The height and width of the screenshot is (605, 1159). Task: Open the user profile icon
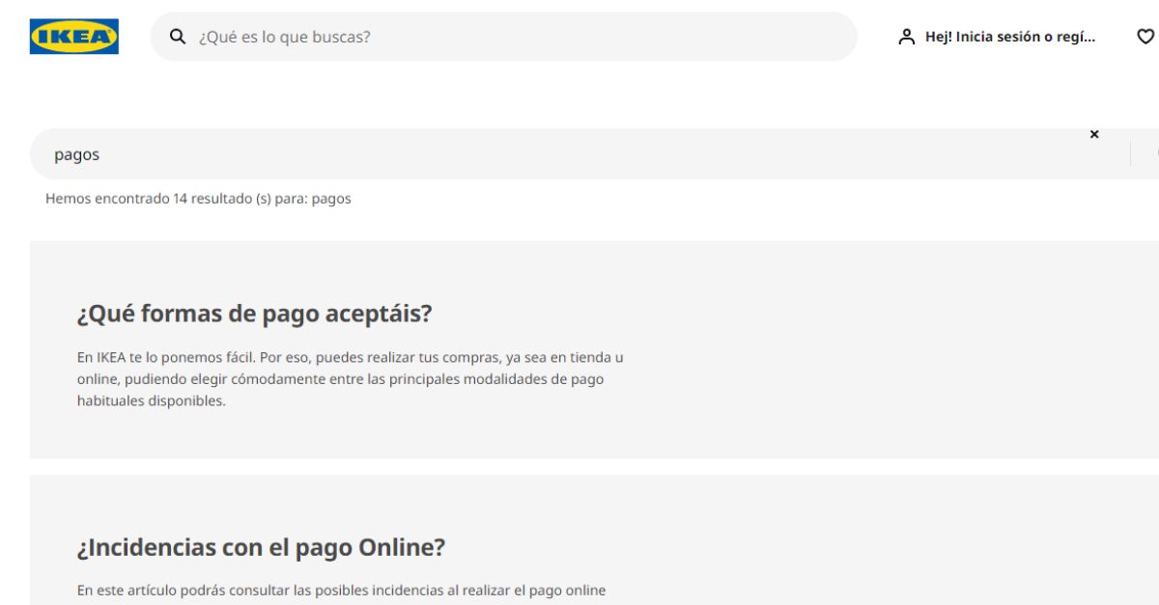click(906, 37)
